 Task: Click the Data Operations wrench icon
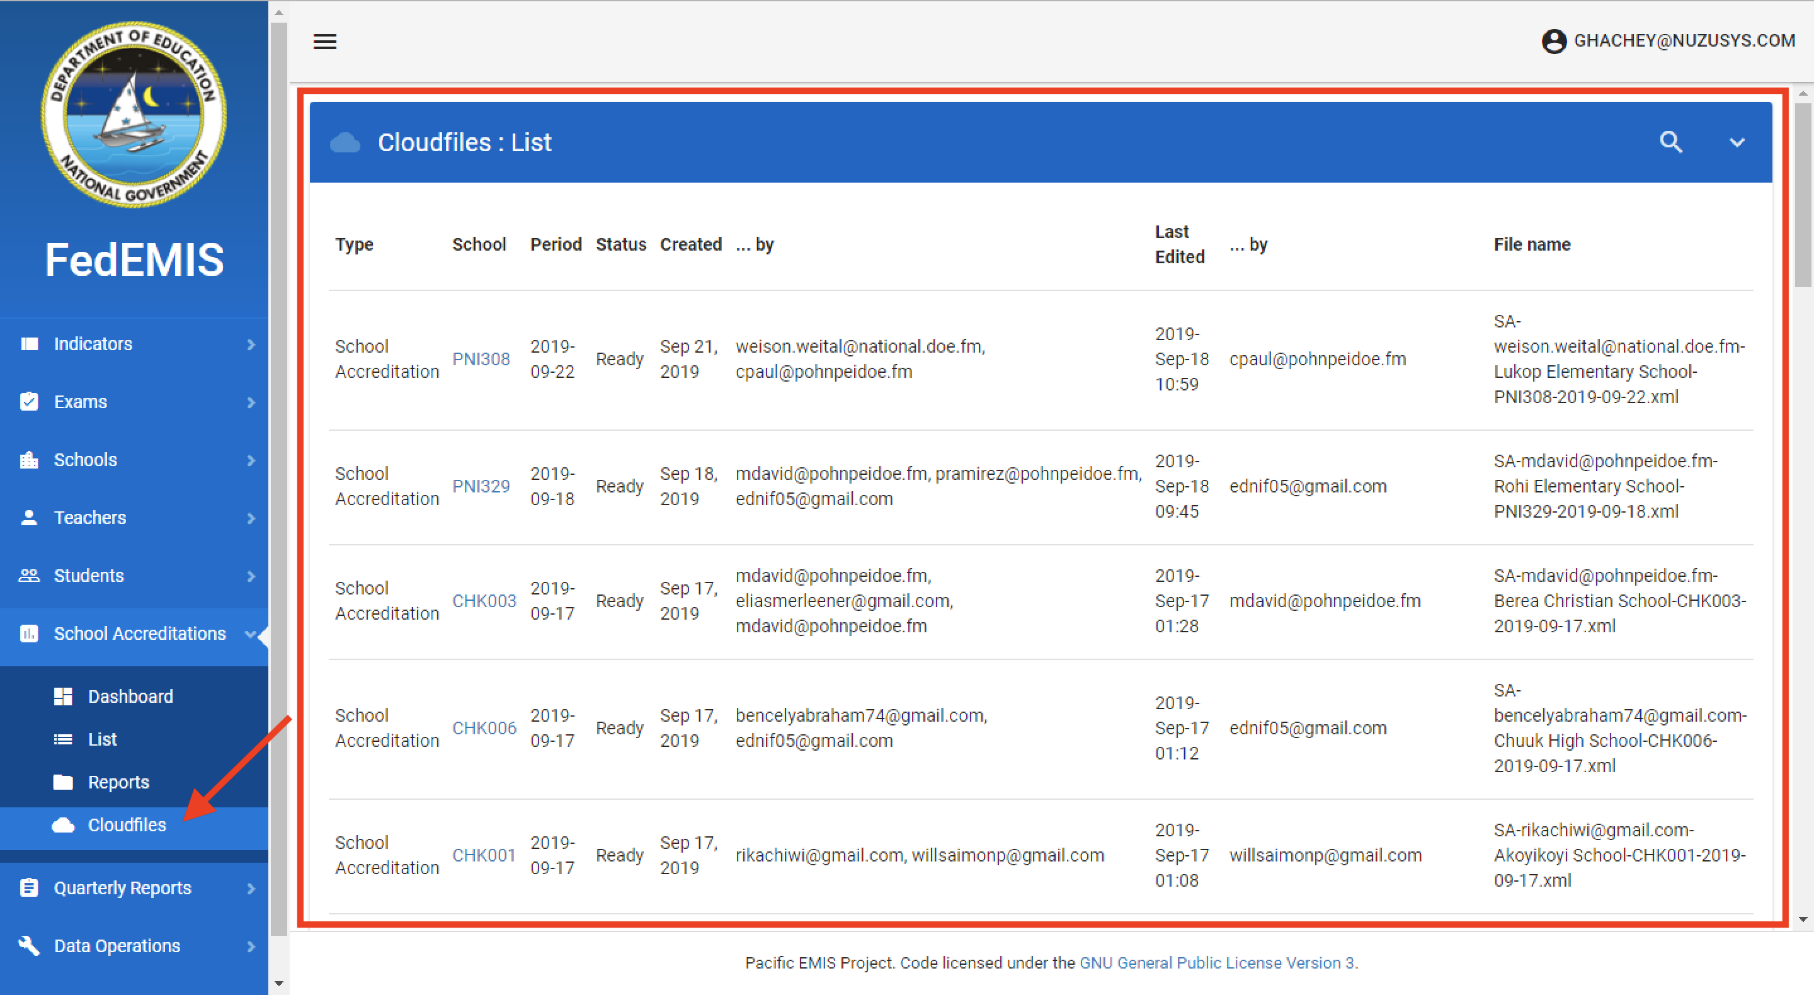(x=29, y=946)
